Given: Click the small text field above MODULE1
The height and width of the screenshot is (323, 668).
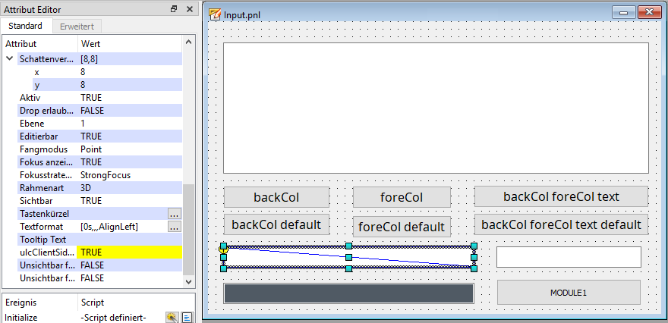Looking at the screenshot, I should point(569,257).
